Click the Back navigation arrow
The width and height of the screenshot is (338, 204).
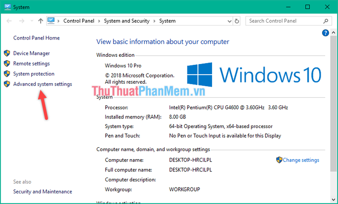pyautogui.click(x=9, y=21)
